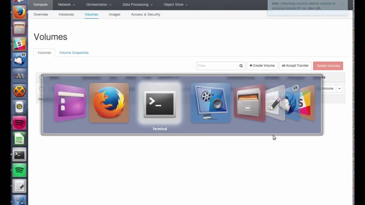Open Thunderbird mail in the dock
Image resolution: width=365 pixels, height=205 pixels.
(19, 60)
